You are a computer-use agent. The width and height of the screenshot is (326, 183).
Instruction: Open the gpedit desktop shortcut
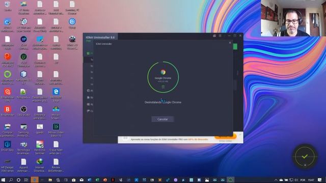click(x=40, y=129)
